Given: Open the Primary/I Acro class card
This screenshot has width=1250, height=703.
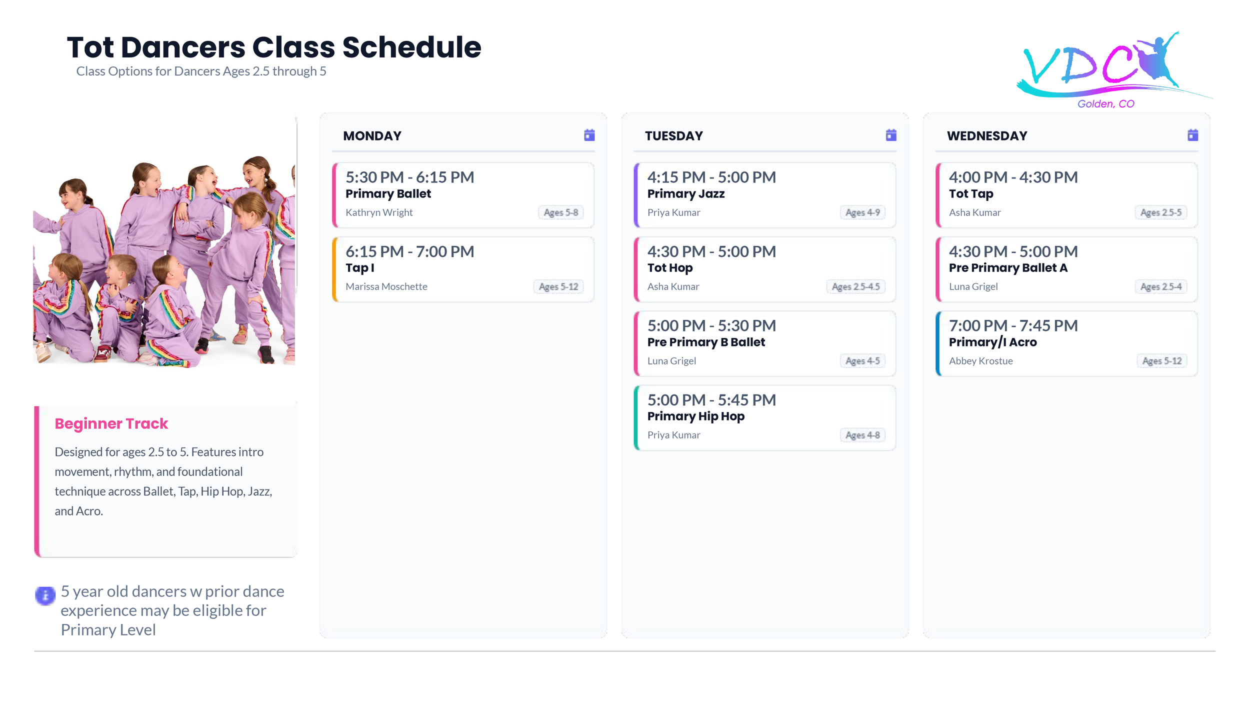Looking at the screenshot, I should tap(1066, 343).
